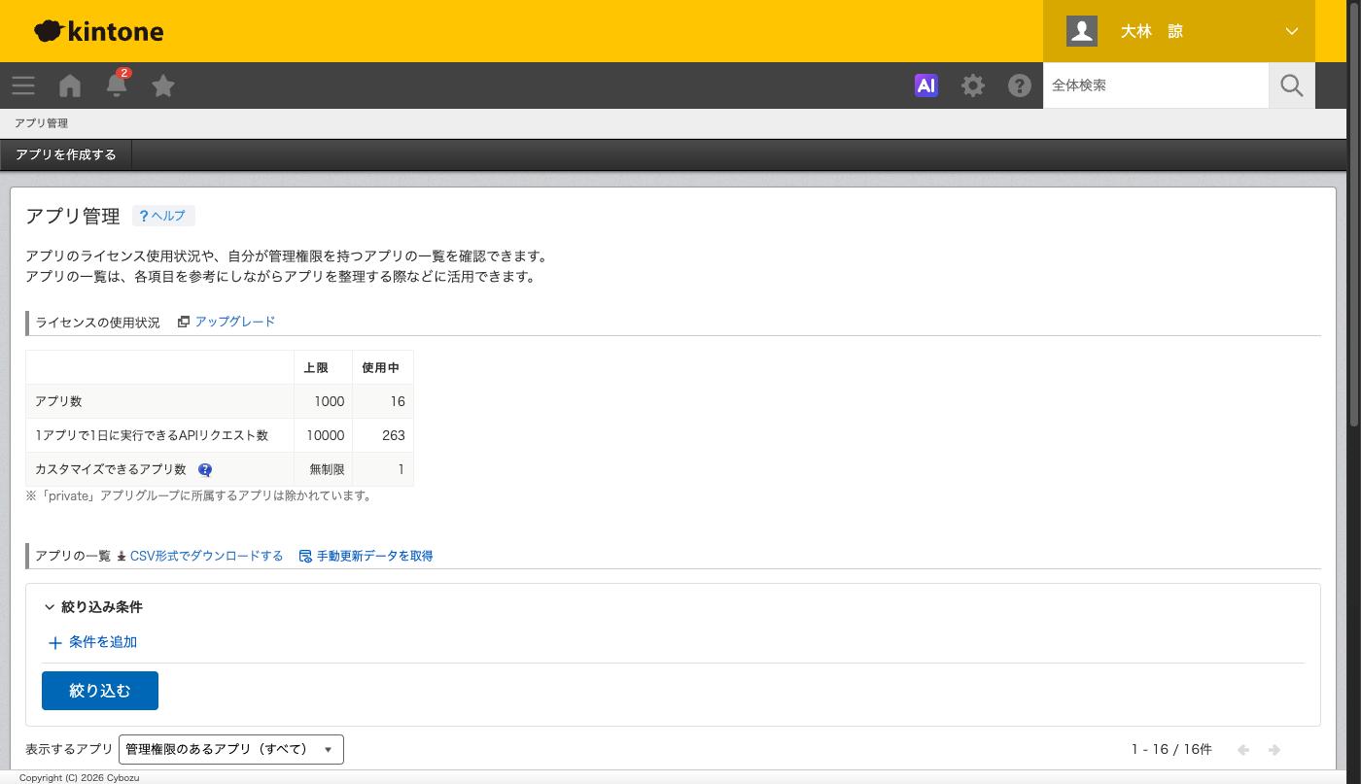Click the 1 - 16 / 16件 pagination text
1361x784 pixels.
point(1171,749)
